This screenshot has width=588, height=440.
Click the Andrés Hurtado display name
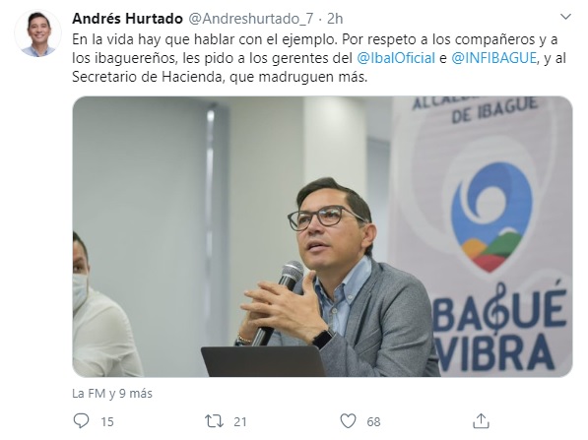click(127, 19)
